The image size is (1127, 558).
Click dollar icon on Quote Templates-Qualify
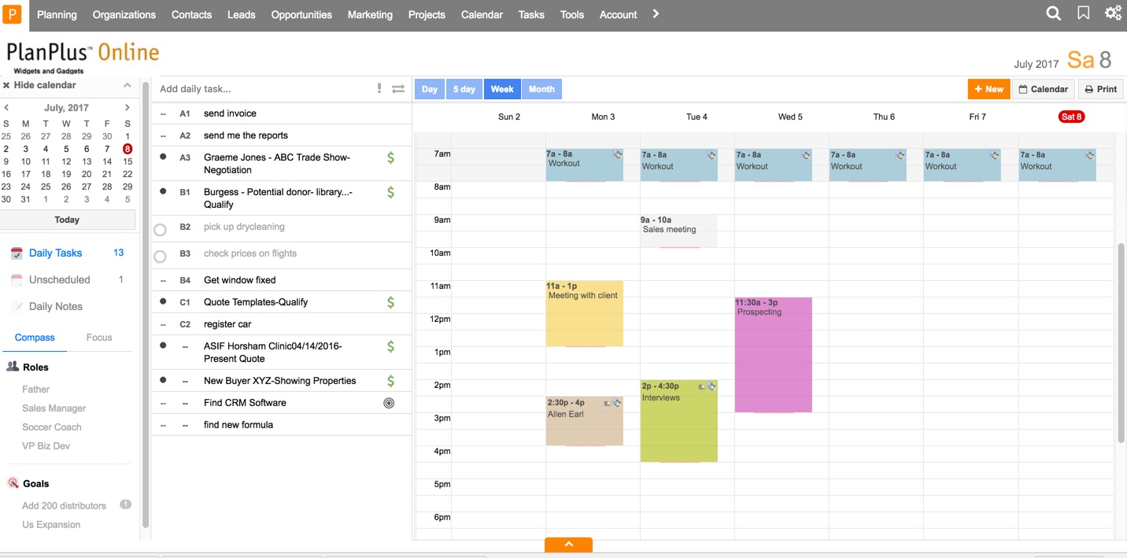(x=390, y=302)
